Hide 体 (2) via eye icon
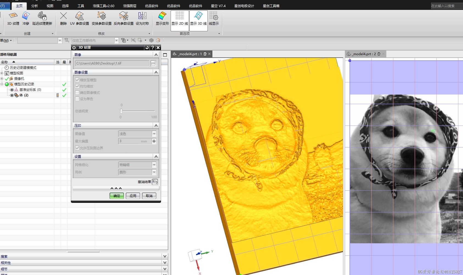The height and width of the screenshot is (275, 463). pyautogui.click(x=12, y=95)
